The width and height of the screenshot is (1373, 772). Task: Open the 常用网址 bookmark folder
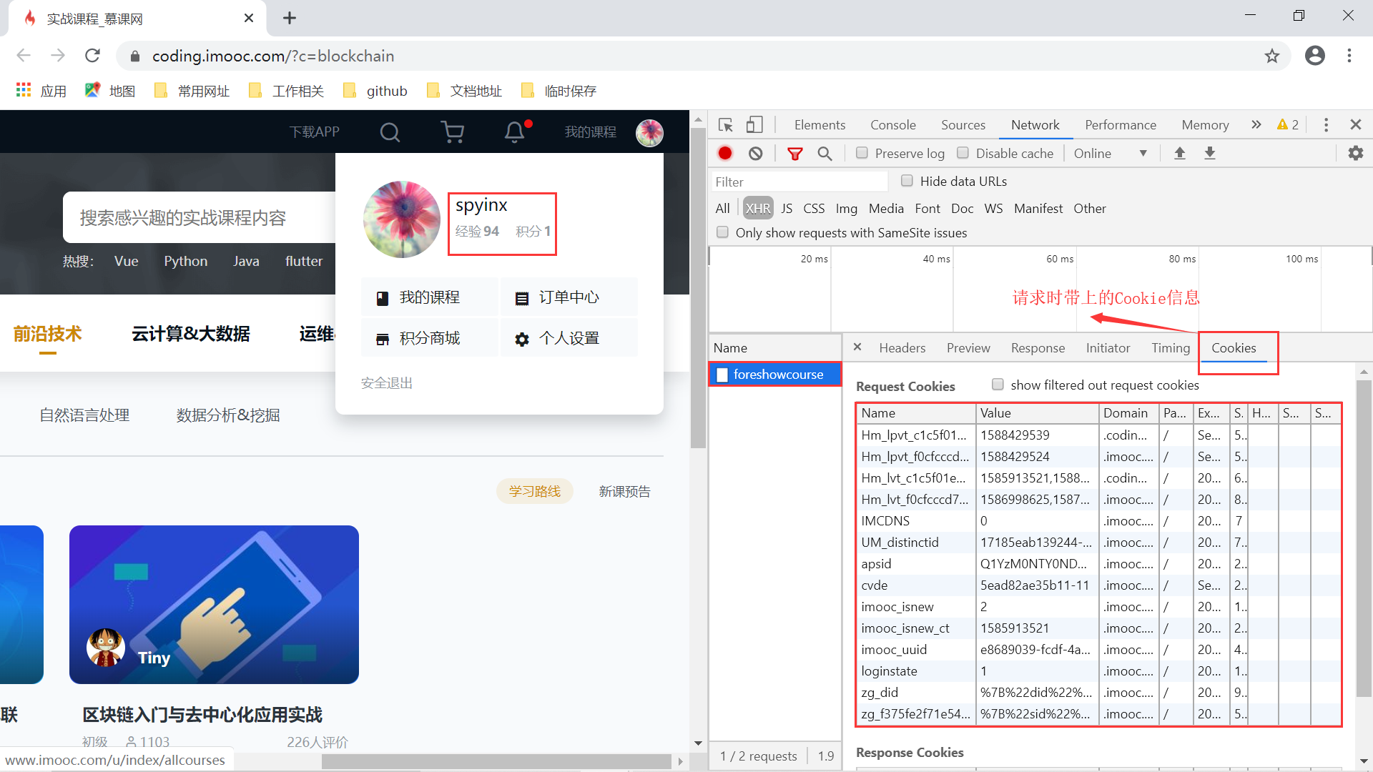[x=192, y=91]
